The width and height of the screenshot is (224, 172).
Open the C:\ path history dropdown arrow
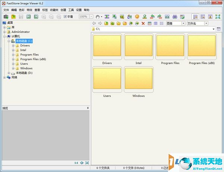(214, 29)
